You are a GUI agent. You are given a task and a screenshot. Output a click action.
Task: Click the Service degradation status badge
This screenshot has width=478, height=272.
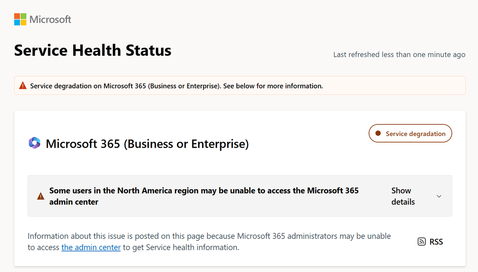(410, 133)
